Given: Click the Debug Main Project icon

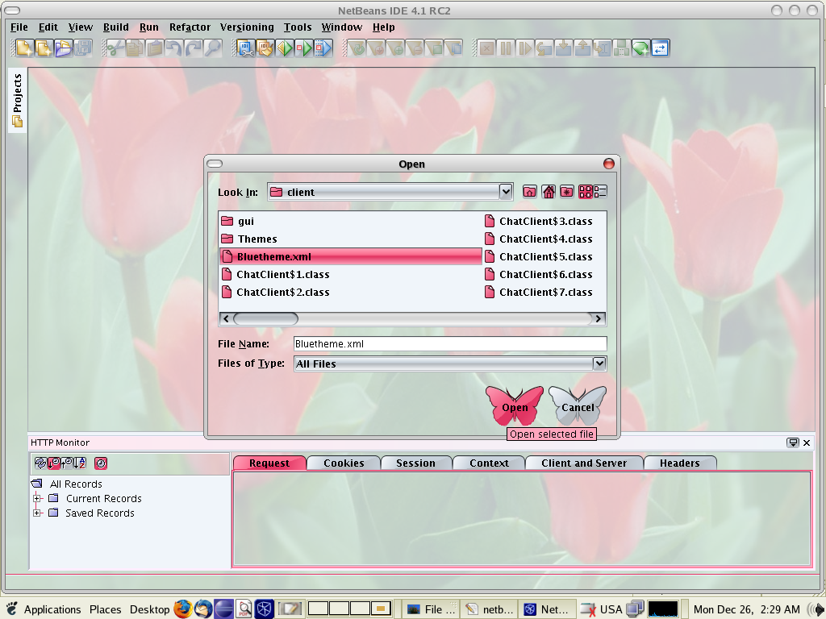Looking at the screenshot, I should click(304, 48).
